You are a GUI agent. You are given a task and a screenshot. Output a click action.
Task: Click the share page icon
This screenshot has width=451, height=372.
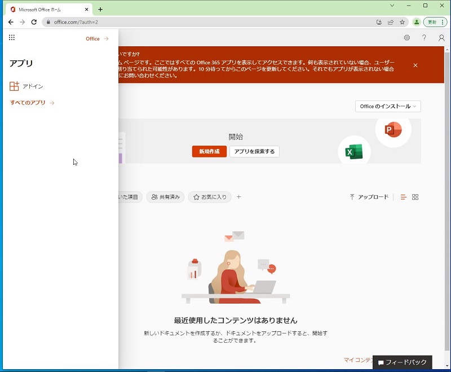pyautogui.click(x=390, y=22)
